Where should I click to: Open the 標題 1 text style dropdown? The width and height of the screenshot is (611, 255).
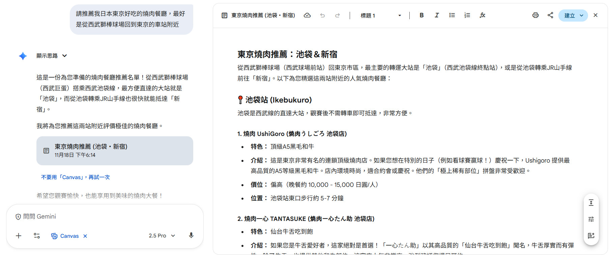pyautogui.click(x=380, y=16)
